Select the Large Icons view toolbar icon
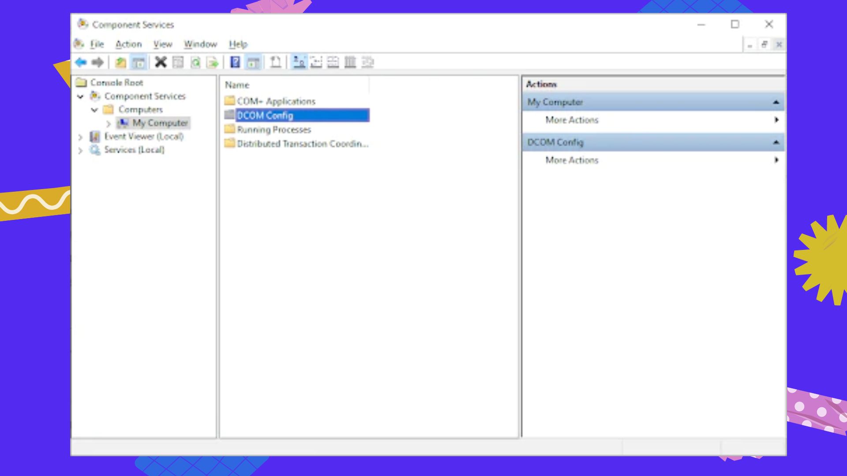 click(x=299, y=62)
